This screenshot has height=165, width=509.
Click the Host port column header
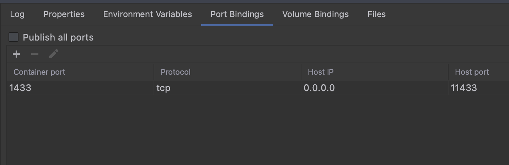(472, 72)
